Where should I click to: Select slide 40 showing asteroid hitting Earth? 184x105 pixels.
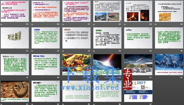[107, 65]
